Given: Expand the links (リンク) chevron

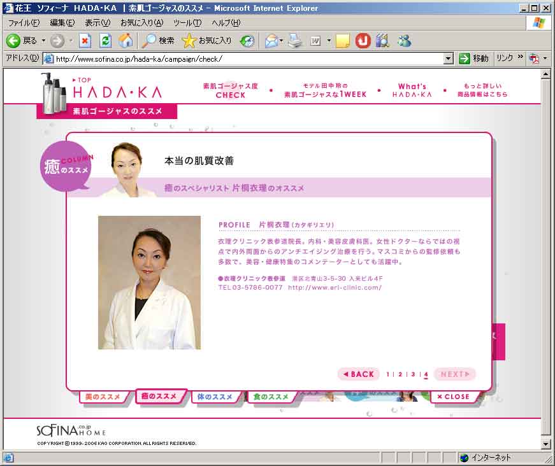Looking at the screenshot, I should 521,58.
